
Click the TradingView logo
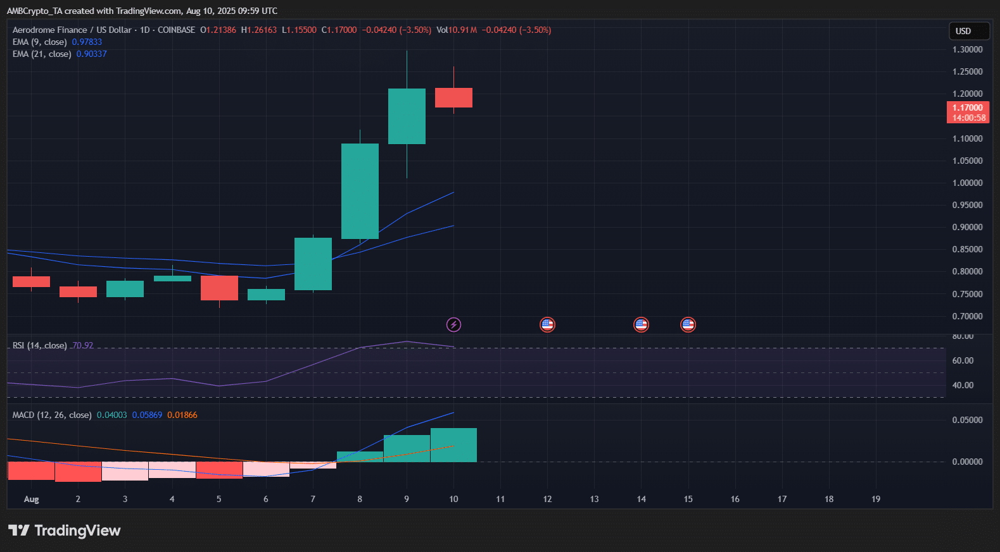(x=65, y=531)
